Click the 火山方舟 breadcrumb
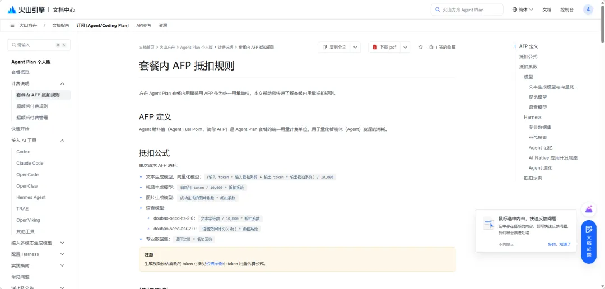Screen dimensions: 605x289 coord(167,47)
